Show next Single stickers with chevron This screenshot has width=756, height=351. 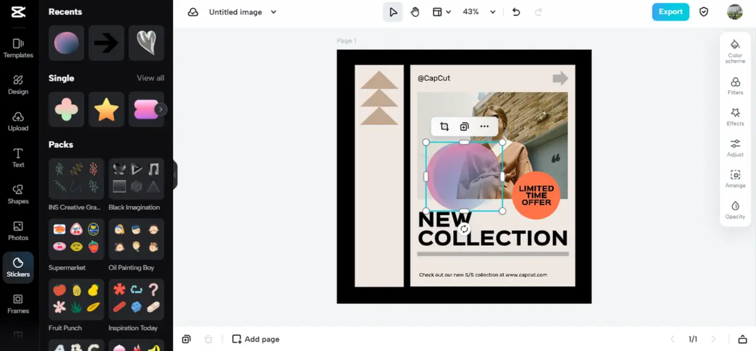(x=161, y=109)
